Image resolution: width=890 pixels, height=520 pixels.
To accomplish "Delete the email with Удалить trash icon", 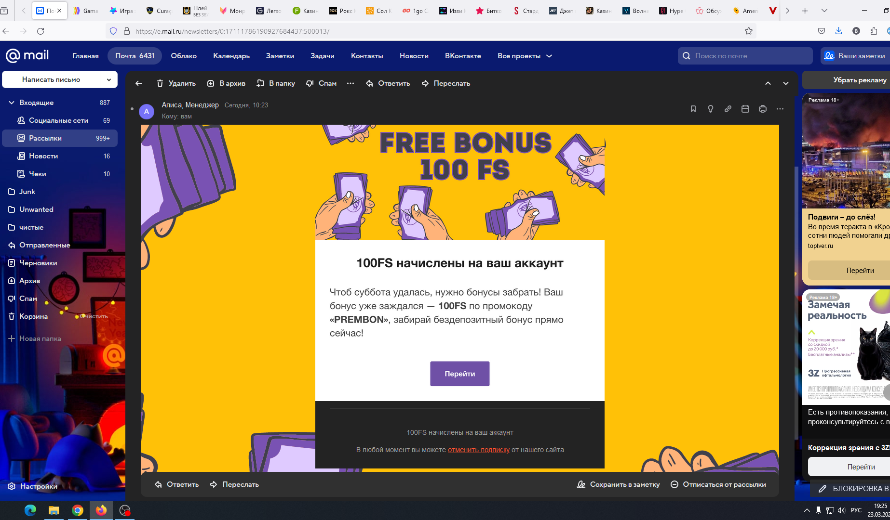I will [x=176, y=83].
